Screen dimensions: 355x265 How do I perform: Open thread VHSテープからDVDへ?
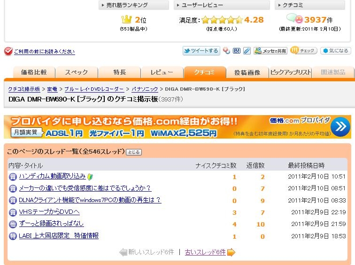point(49,212)
